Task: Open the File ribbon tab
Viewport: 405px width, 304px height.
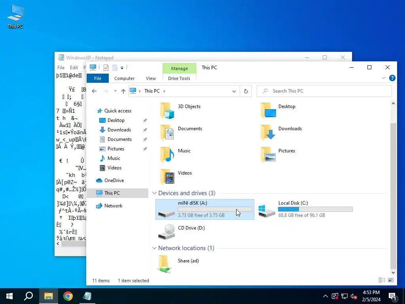Action: [98, 78]
